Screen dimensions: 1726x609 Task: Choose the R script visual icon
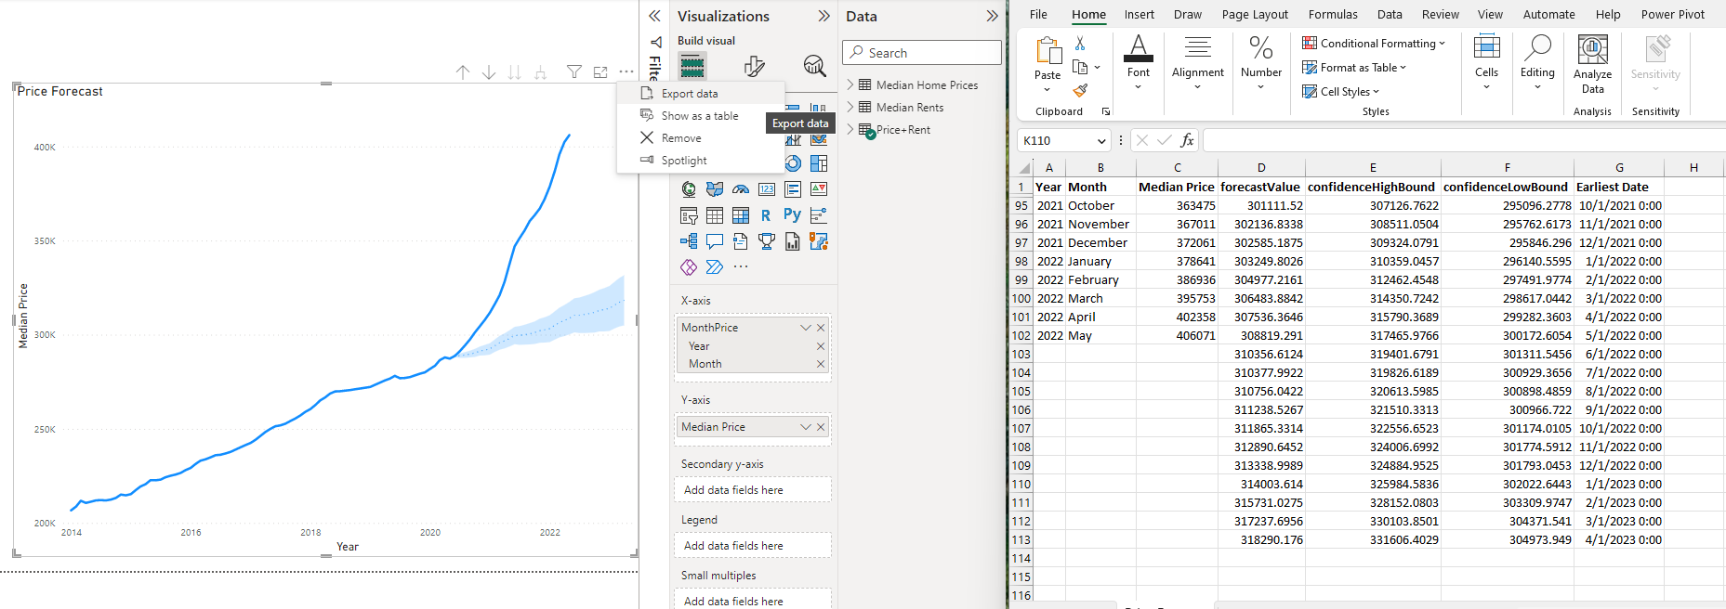pyautogui.click(x=766, y=215)
